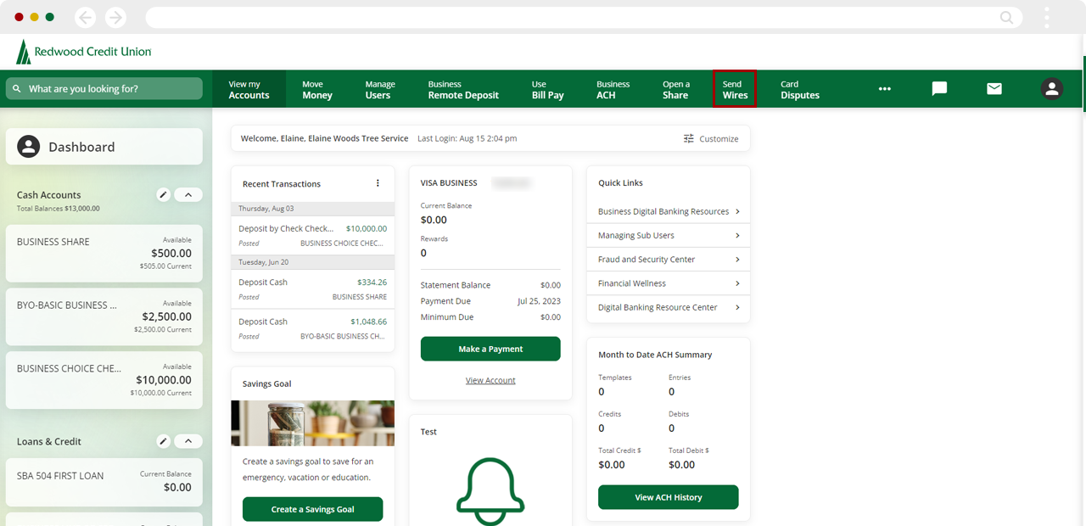
Task: Open the more options ellipsis in navigation
Action: pyautogui.click(x=885, y=88)
